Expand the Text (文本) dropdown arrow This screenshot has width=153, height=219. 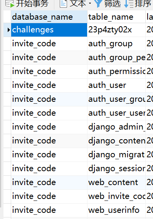(x=90, y=3)
